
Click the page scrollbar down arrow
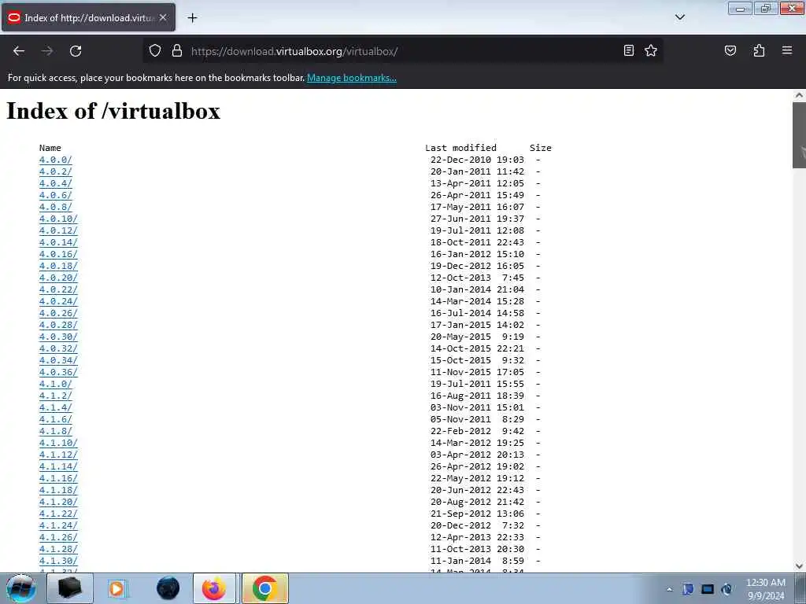click(799, 566)
